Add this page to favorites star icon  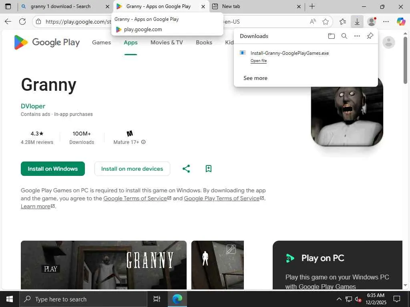click(x=325, y=22)
